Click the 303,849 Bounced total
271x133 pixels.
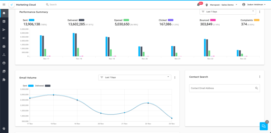(x=206, y=24)
